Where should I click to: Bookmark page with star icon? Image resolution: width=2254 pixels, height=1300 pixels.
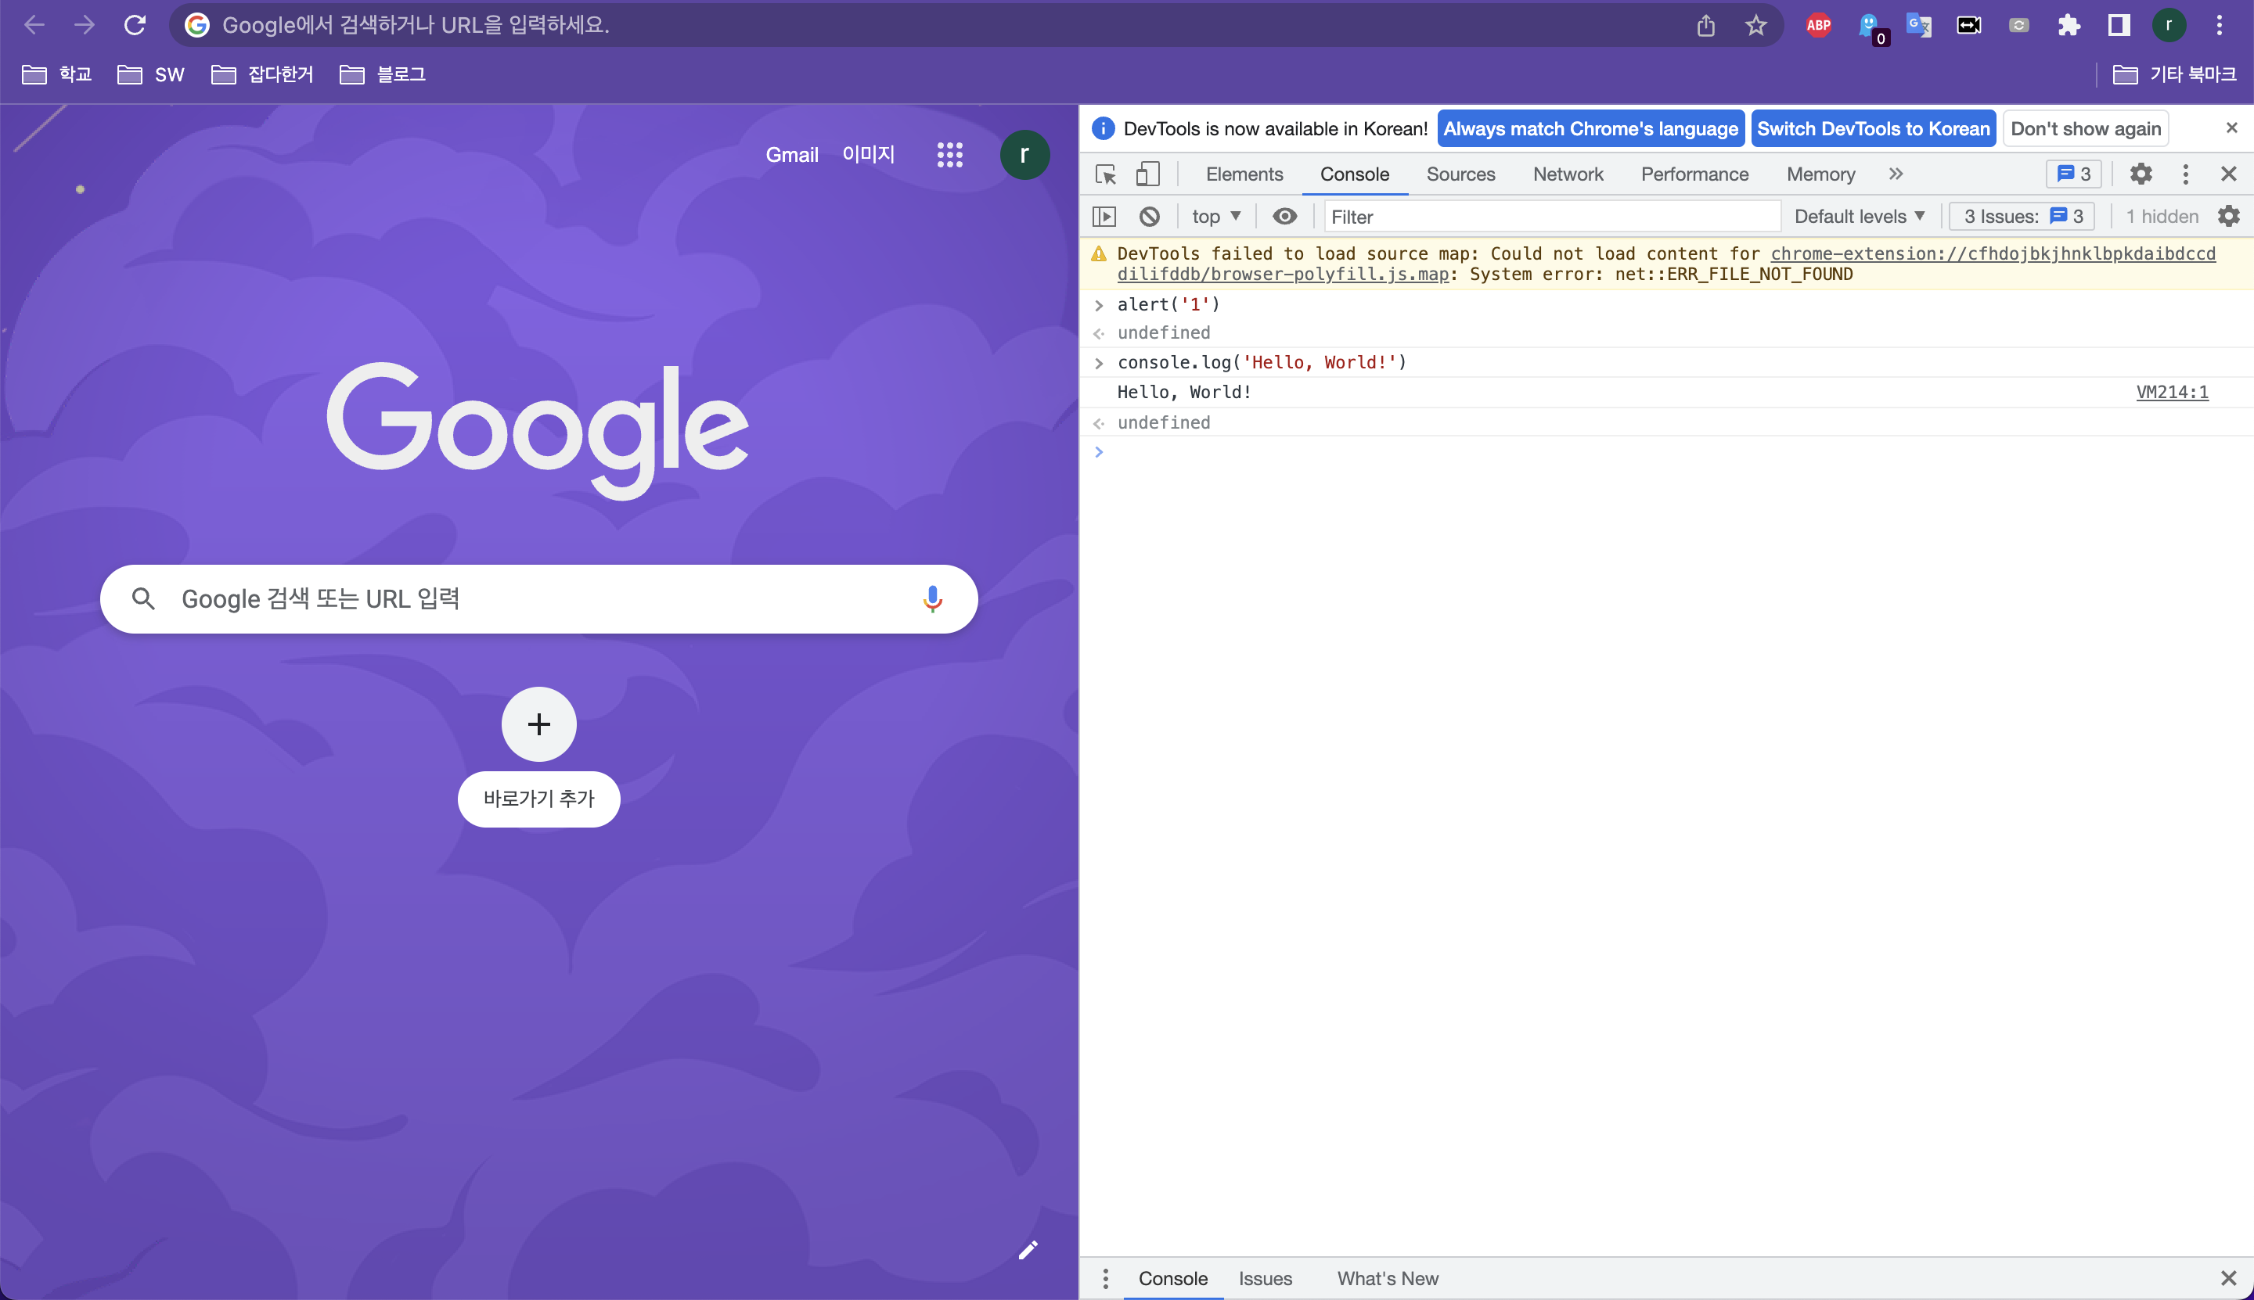[x=1755, y=25]
